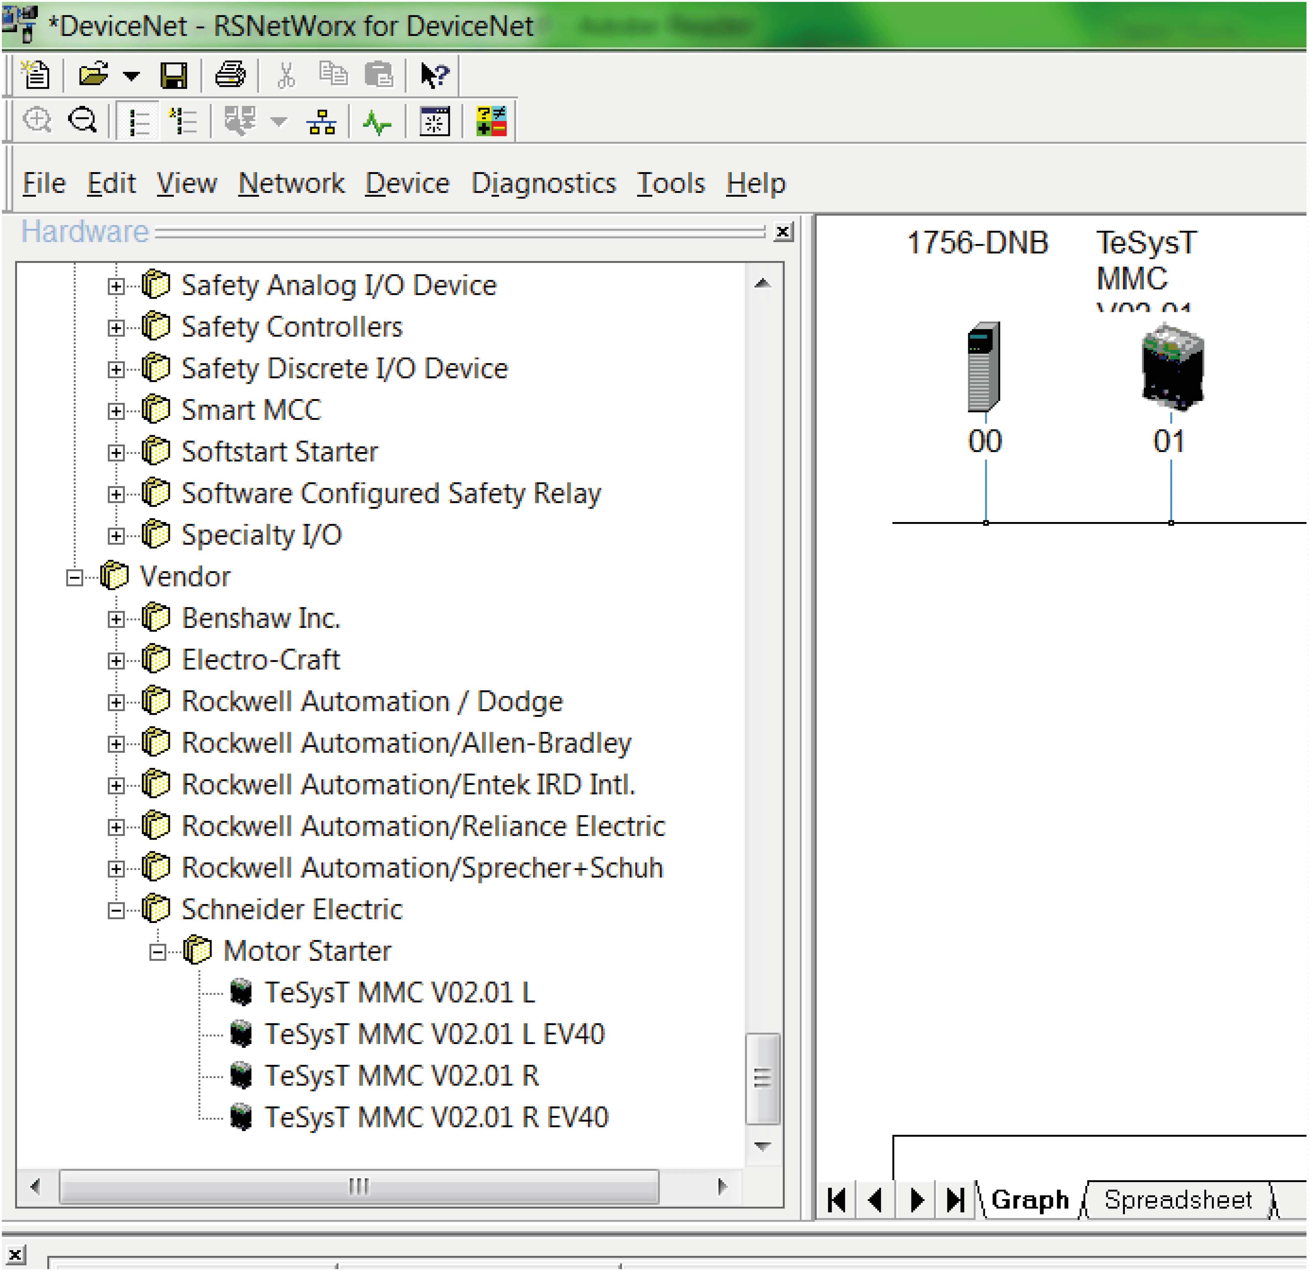Viewport: 1309px width, 1271px height.
Task: Click the Open folder toolbar icon
Action: click(x=94, y=74)
